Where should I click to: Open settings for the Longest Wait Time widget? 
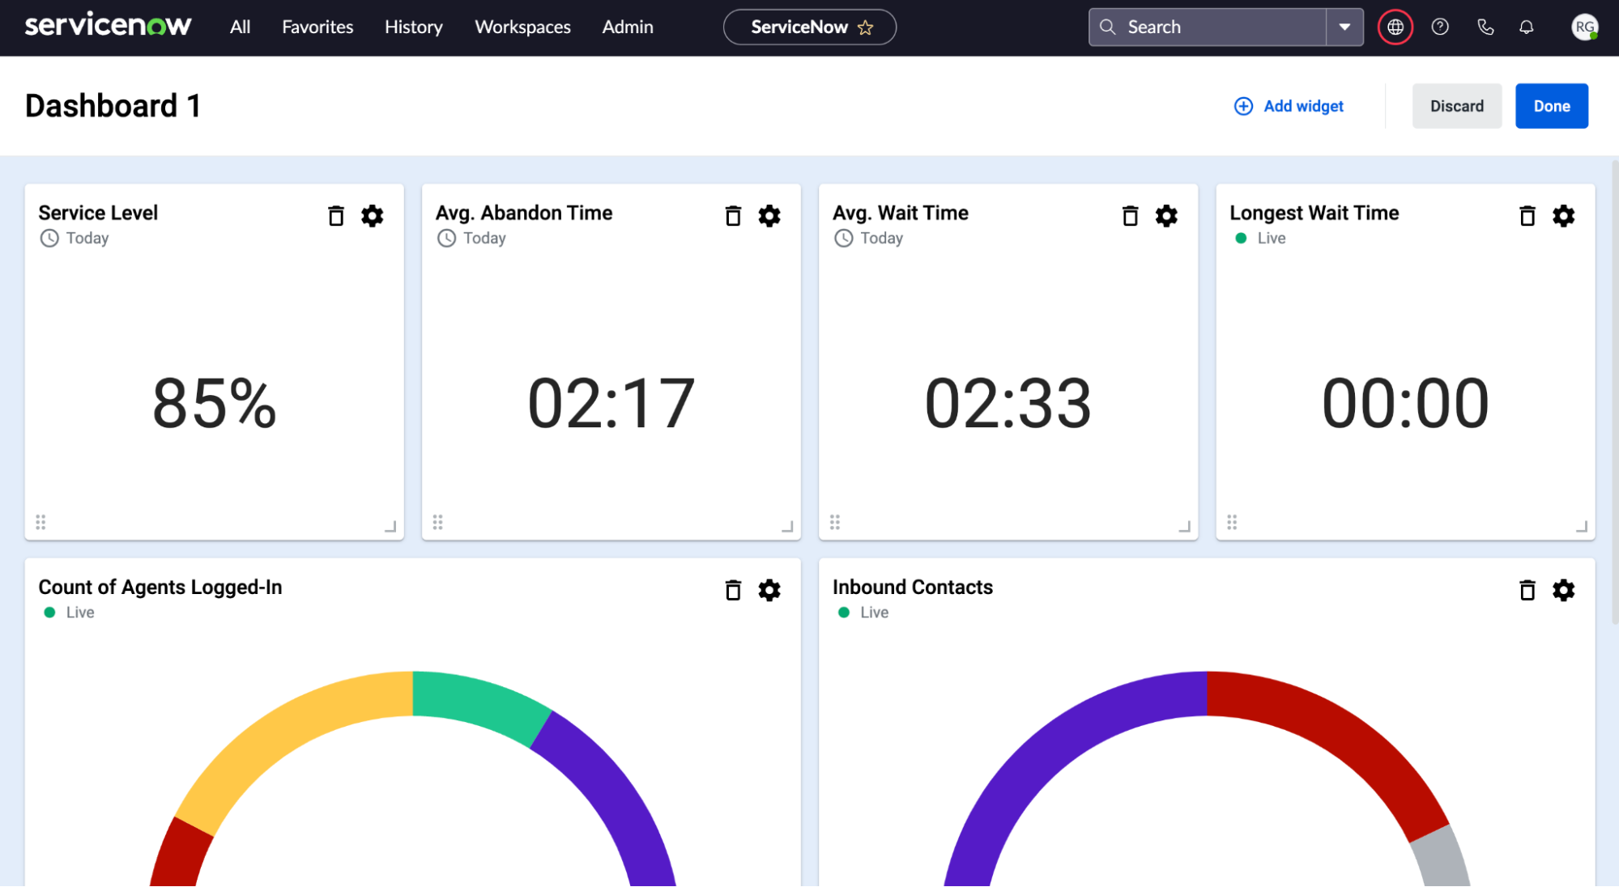point(1563,215)
